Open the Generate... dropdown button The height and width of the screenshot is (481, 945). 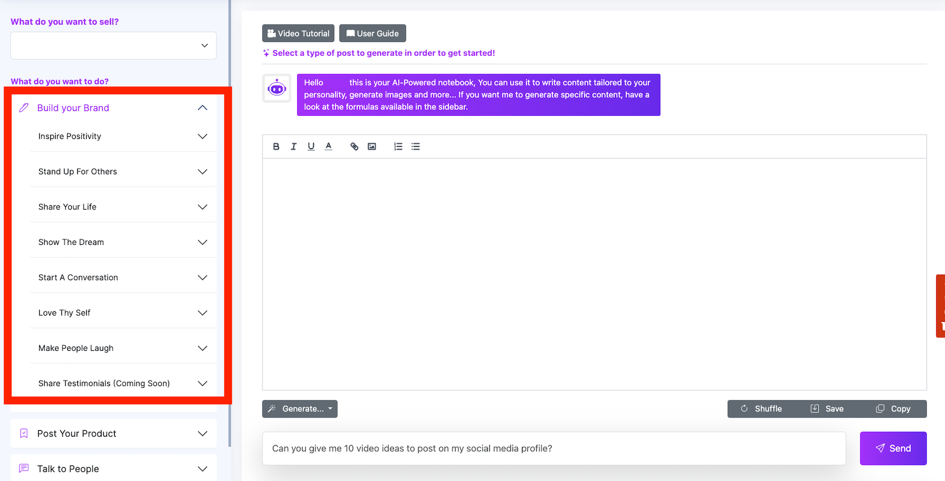point(300,409)
